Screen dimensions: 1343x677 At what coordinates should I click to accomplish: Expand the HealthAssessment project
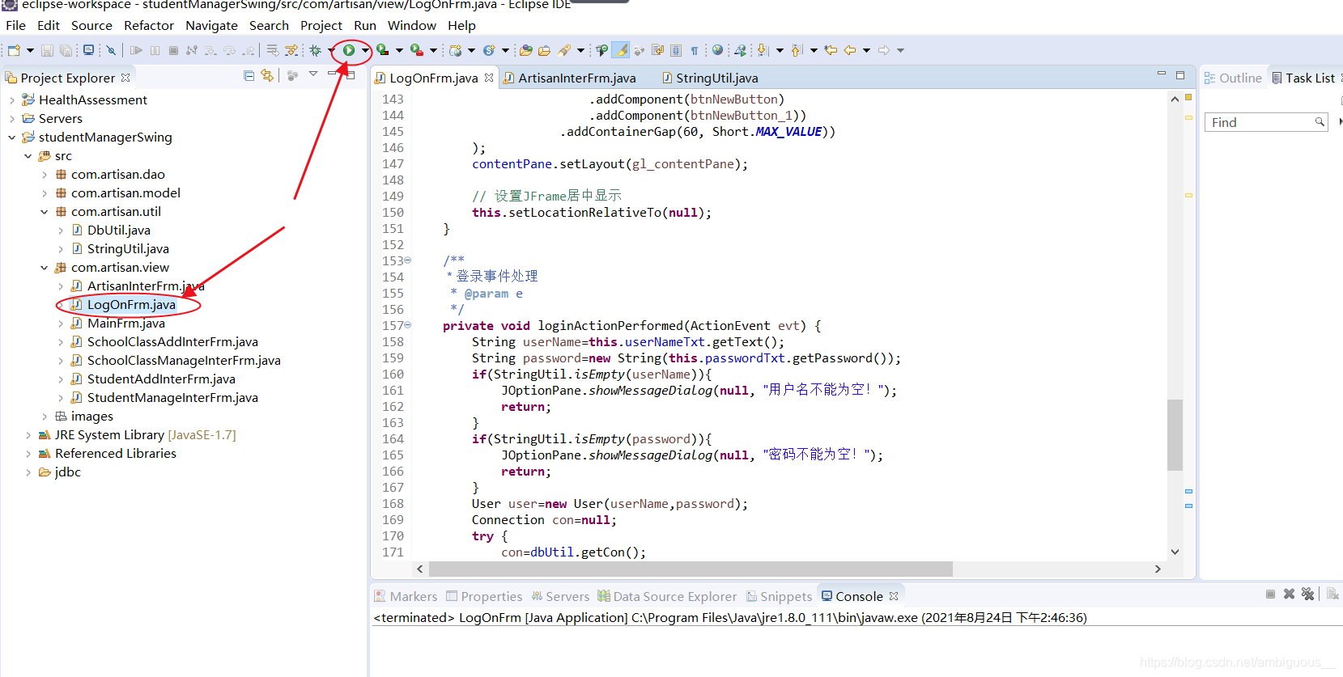(x=12, y=100)
